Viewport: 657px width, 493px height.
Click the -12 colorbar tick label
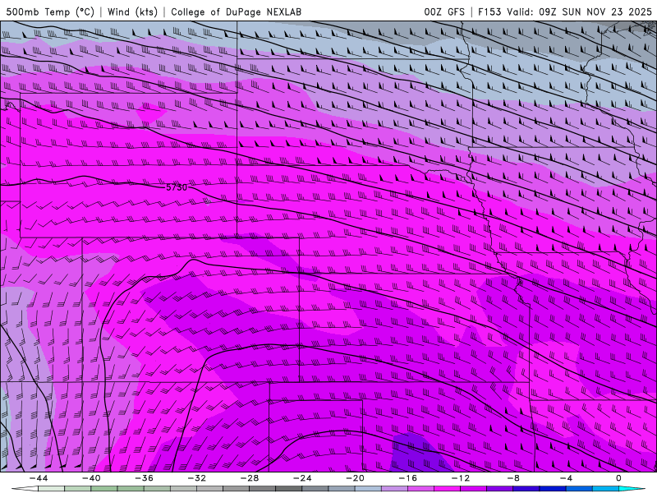(x=461, y=478)
